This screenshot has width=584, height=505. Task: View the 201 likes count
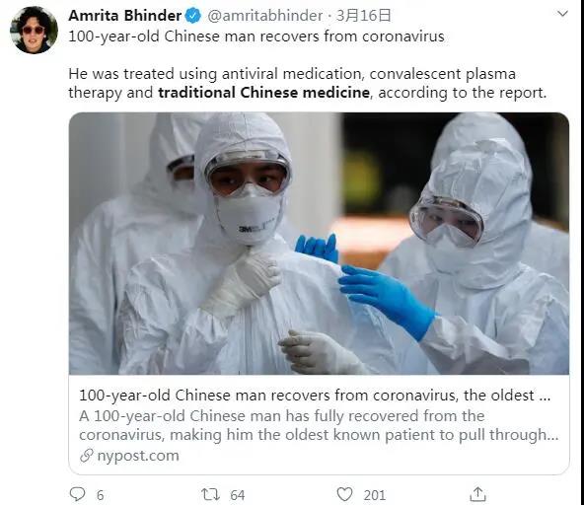(374, 495)
